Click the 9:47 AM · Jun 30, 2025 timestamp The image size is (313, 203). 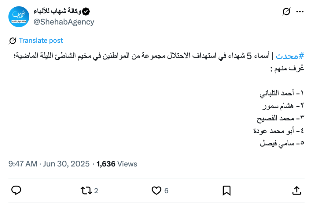(x=49, y=164)
